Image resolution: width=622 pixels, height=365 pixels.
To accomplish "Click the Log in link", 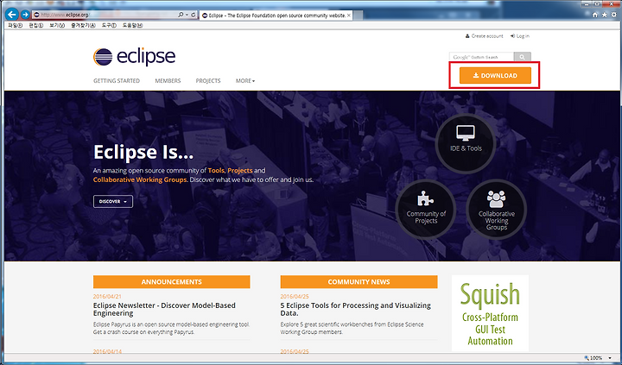I will click(520, 36).
